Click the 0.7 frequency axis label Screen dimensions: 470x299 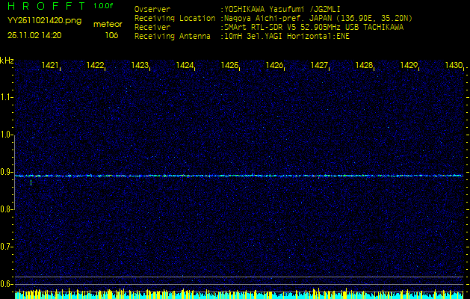click(7, 246)
